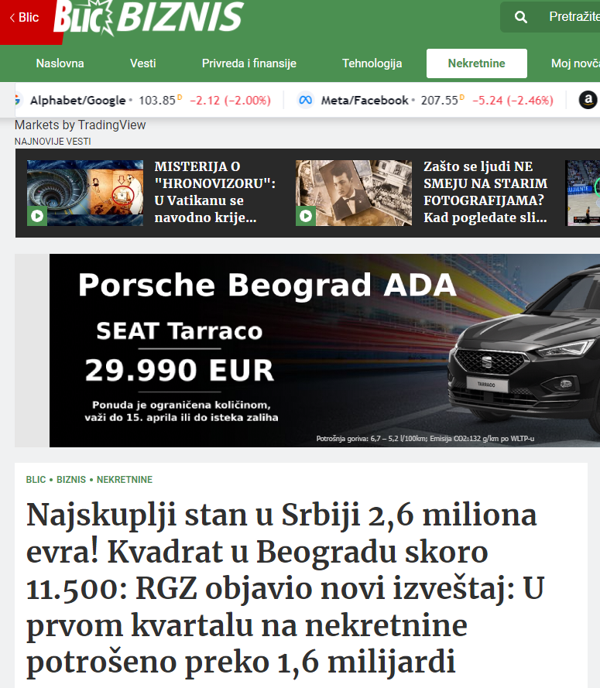
Task: Open the old photographs thumbnail
Action: pos(354,193)
